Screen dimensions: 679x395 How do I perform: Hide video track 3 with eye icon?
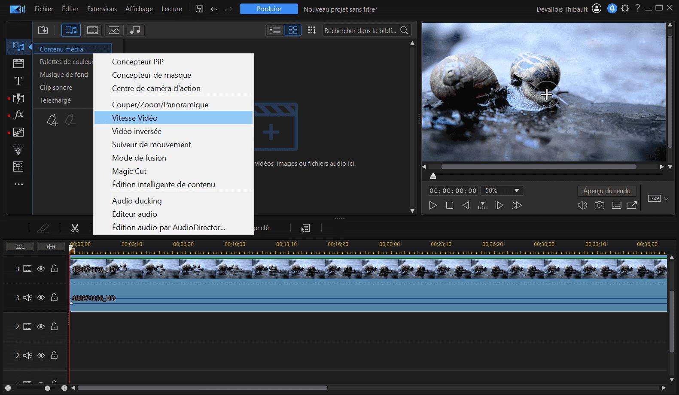click(x=41, y=269)
